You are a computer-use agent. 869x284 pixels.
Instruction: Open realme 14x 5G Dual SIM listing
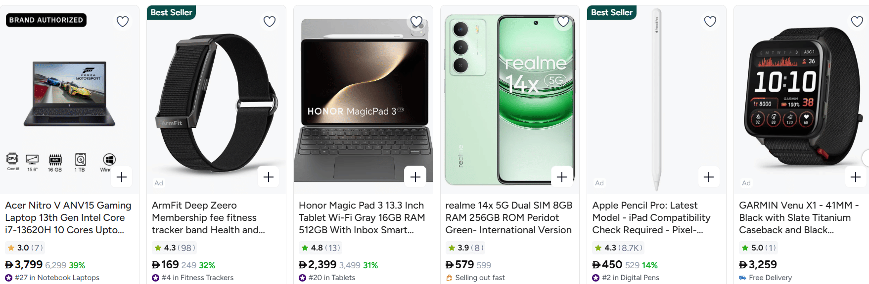508,217
